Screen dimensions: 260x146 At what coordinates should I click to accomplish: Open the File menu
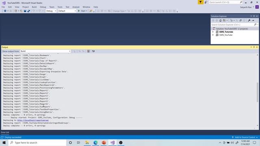(3, 7)
